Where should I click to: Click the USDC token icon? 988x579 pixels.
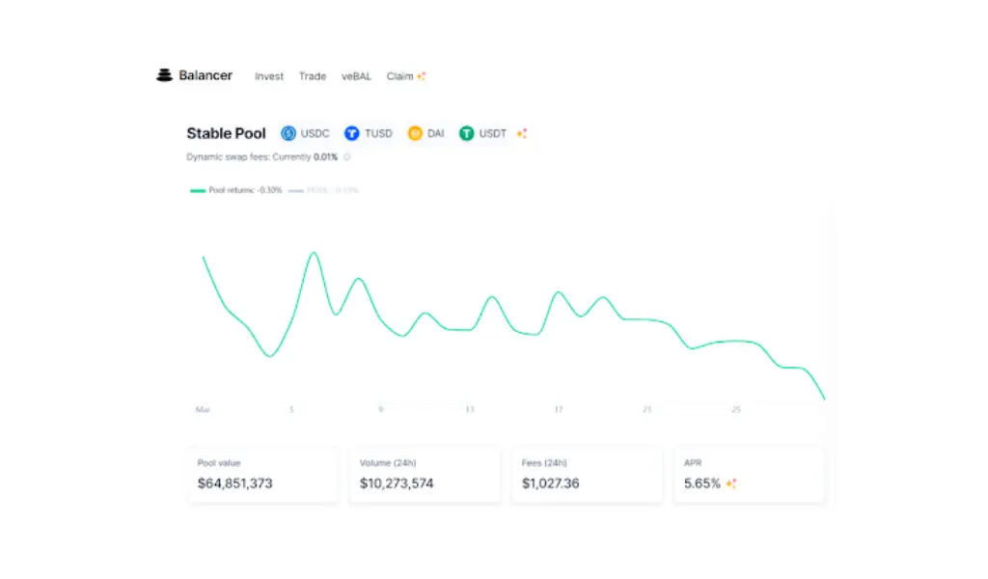pos(288,133)
